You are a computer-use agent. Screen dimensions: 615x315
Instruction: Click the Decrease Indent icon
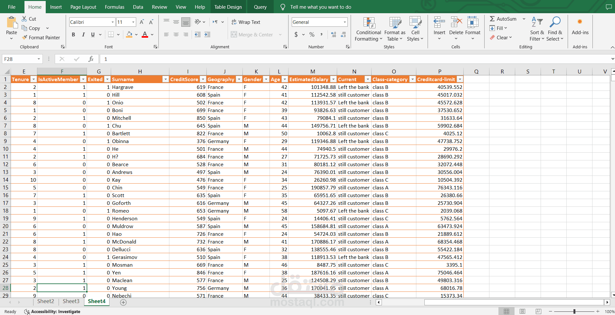click(x=198, y=34)
